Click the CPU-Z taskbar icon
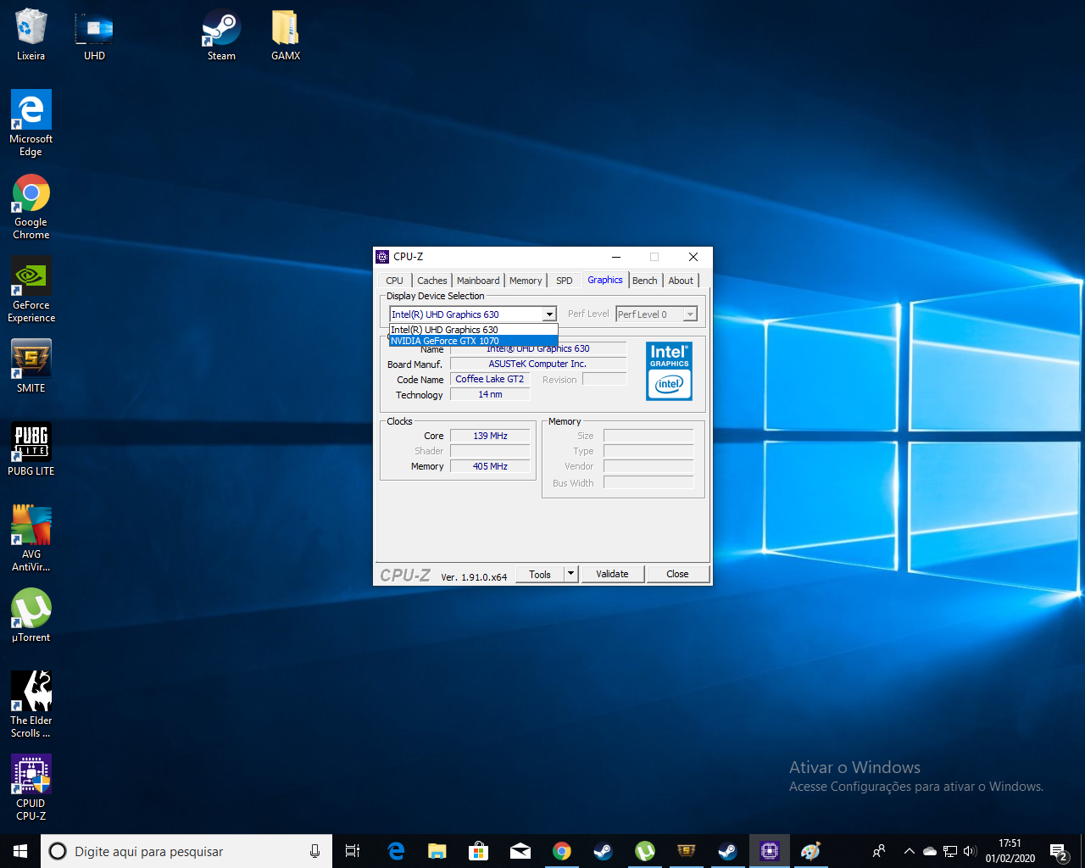Viewport: 1085px width, 868px height. pos(769,851)
